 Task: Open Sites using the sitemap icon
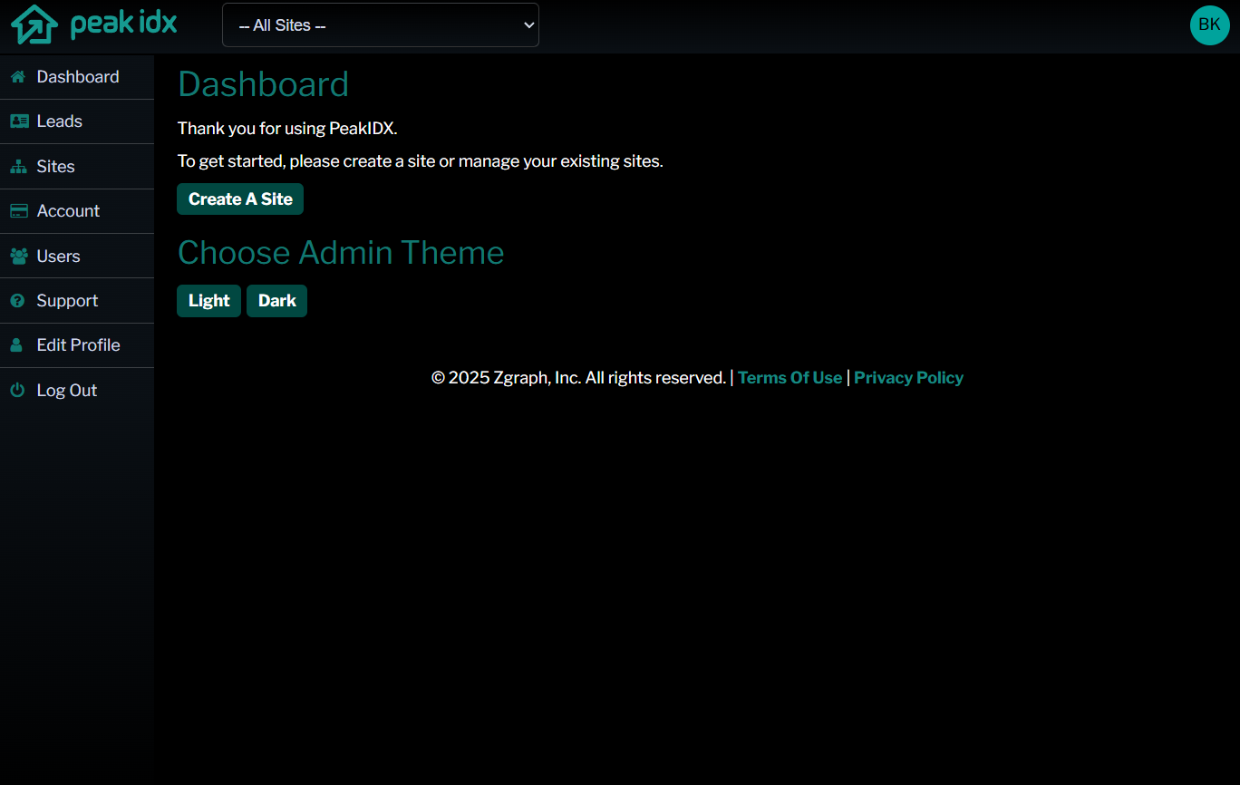tap(17, 166)
